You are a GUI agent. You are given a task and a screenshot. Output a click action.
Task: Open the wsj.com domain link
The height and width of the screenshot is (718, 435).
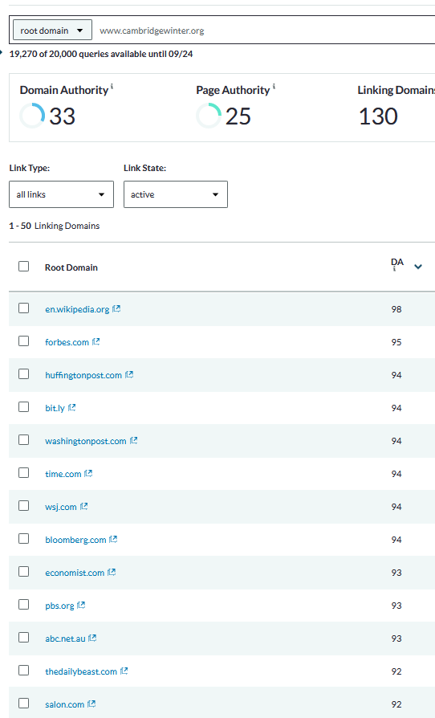point(61,507)
